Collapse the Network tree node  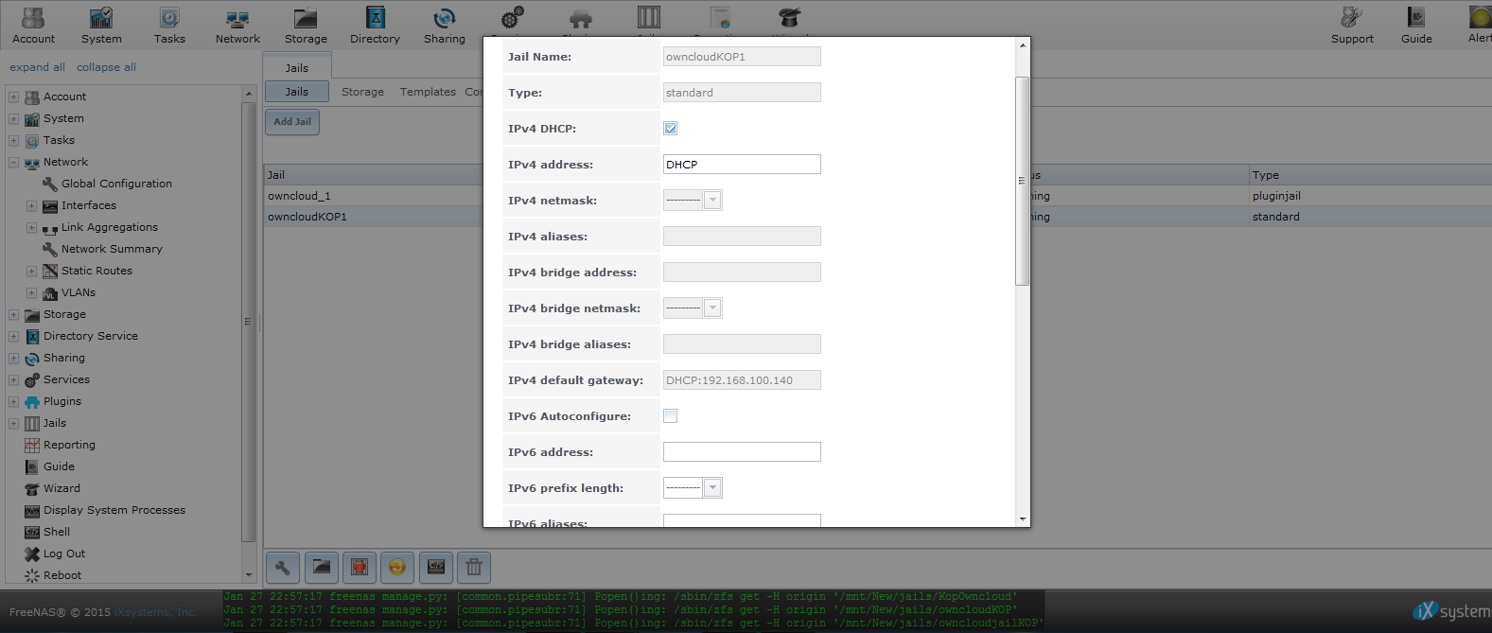[13, 162]
